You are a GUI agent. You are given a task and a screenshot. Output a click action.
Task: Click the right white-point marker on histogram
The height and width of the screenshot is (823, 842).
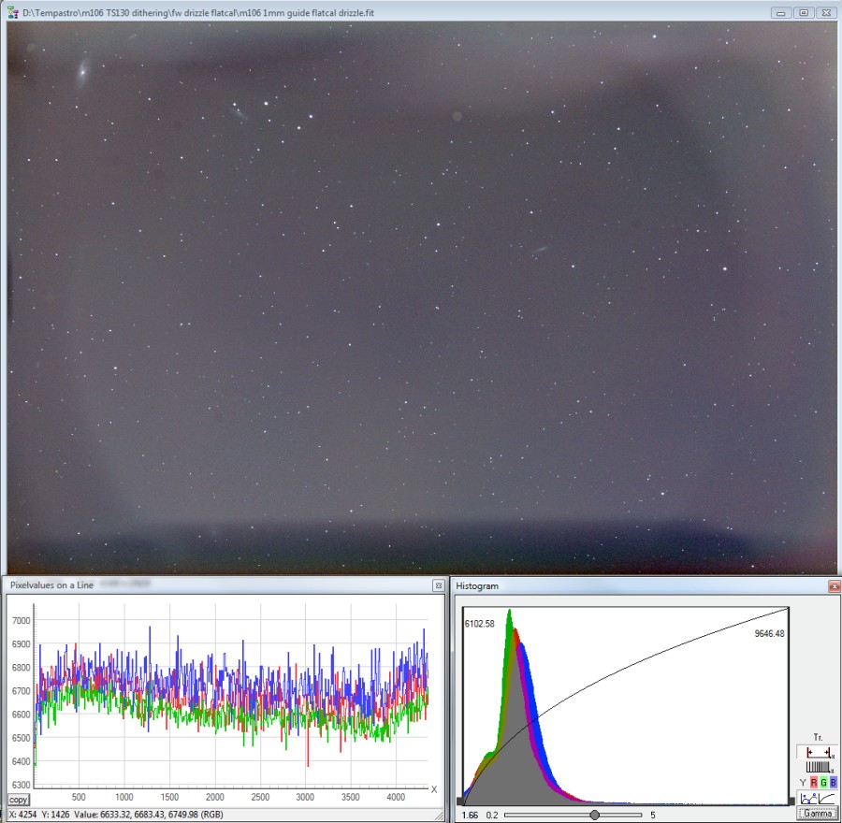click(790, 801)
